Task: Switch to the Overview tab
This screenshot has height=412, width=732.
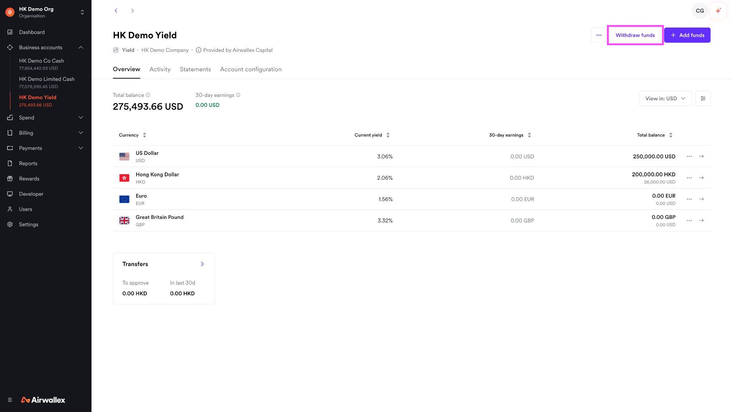Action: [x=127, y=69]
